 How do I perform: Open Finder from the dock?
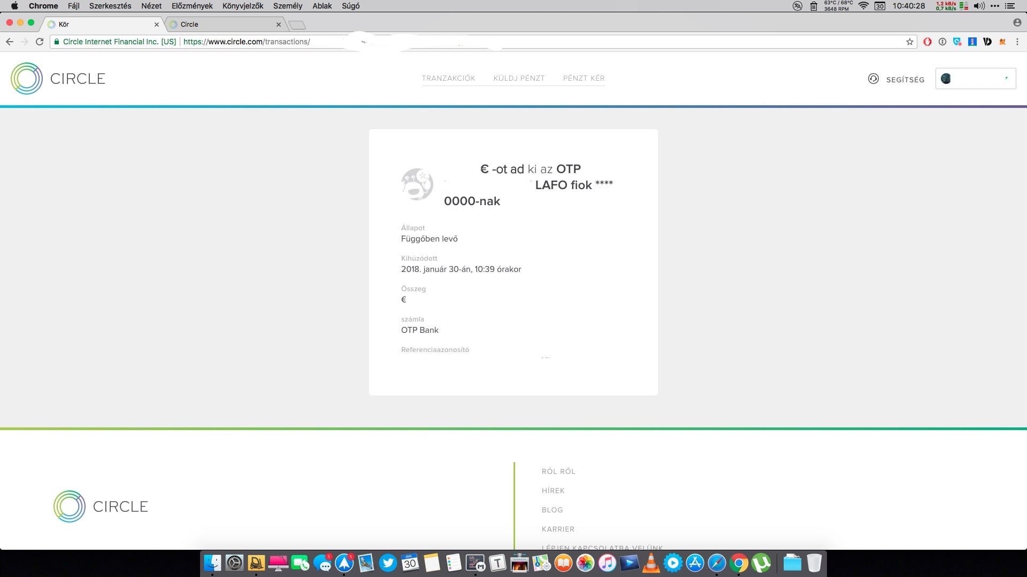pyautogui.click(x=212, y=563)
